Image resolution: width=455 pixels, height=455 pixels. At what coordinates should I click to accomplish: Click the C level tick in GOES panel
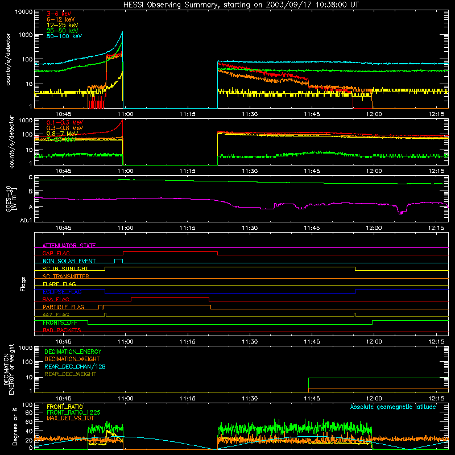point(31,177)
